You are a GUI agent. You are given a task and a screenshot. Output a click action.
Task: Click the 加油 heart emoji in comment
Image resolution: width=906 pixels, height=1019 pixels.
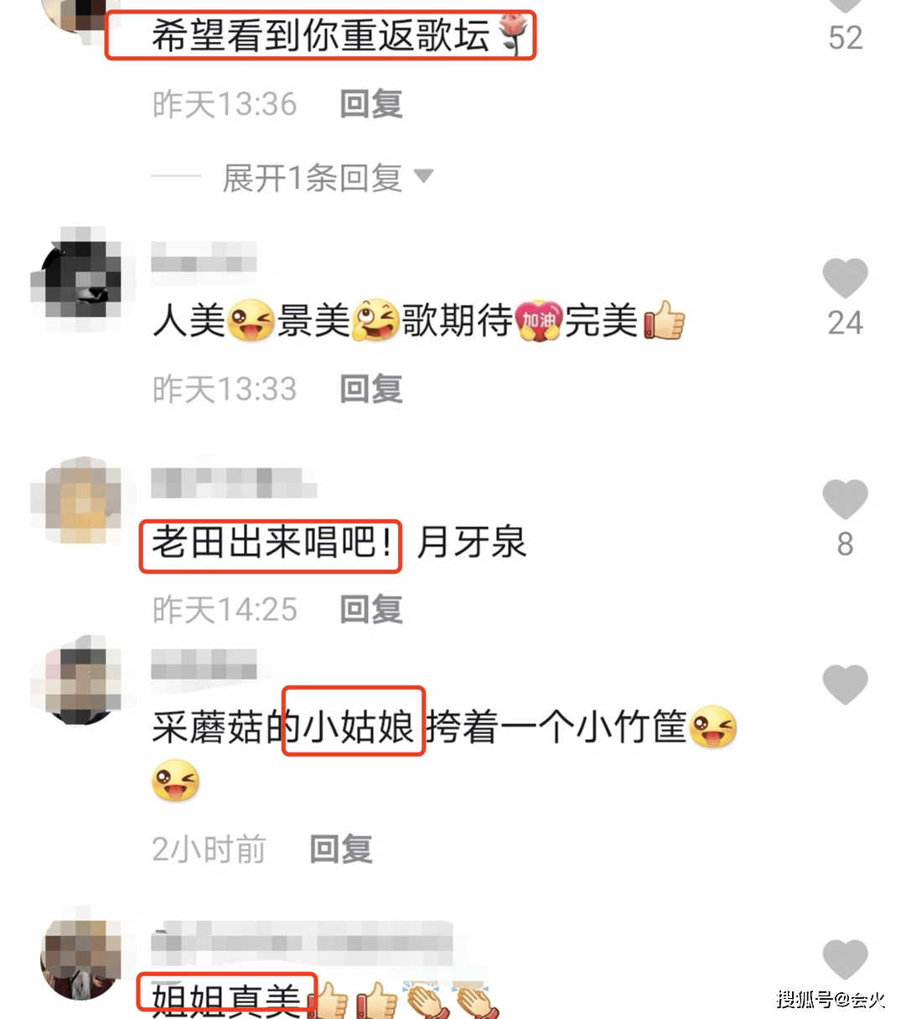tap(540, 320)
